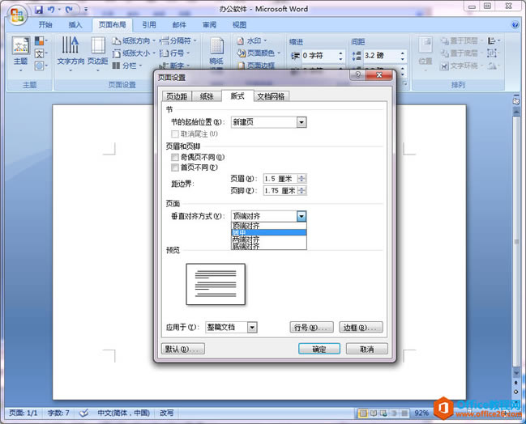Click the Undo arrow icon
This screenshot has height=424, width=526.
point(51,10)
